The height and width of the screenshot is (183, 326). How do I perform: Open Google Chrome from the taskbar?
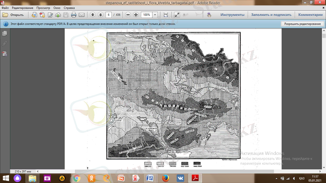77,178
